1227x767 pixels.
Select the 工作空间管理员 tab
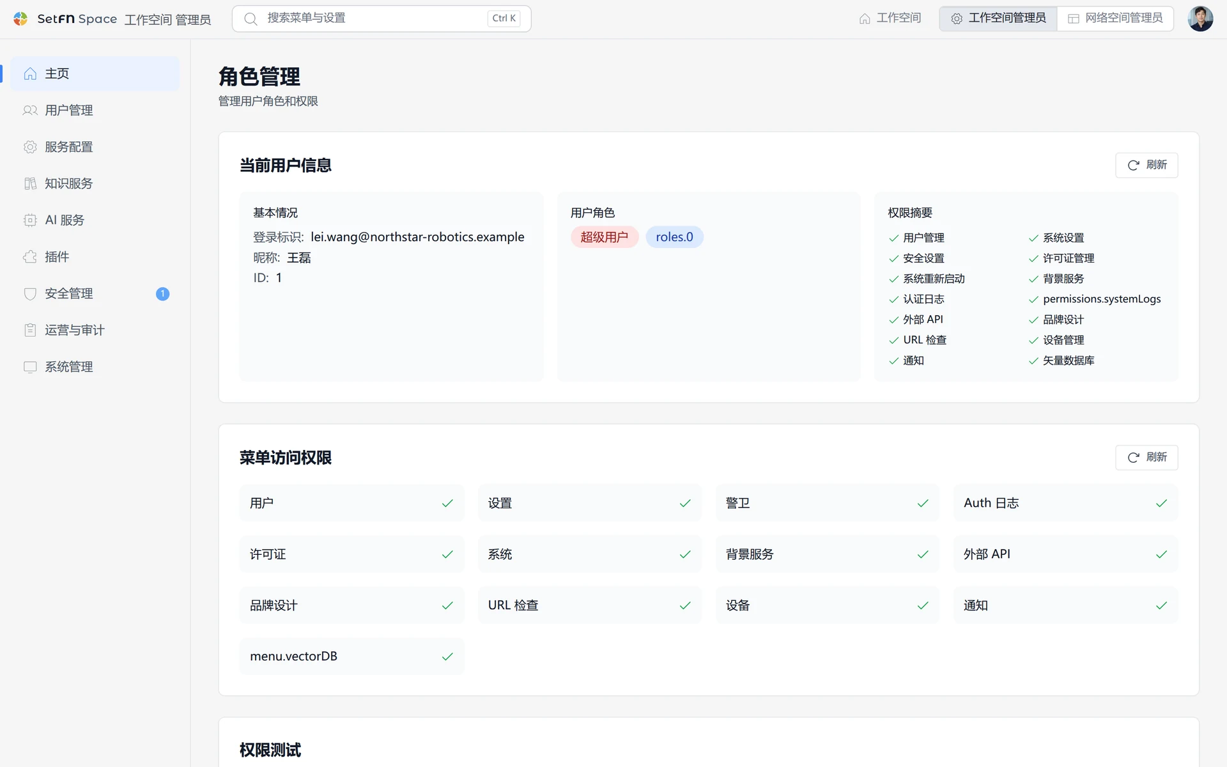tap(998, 19)
